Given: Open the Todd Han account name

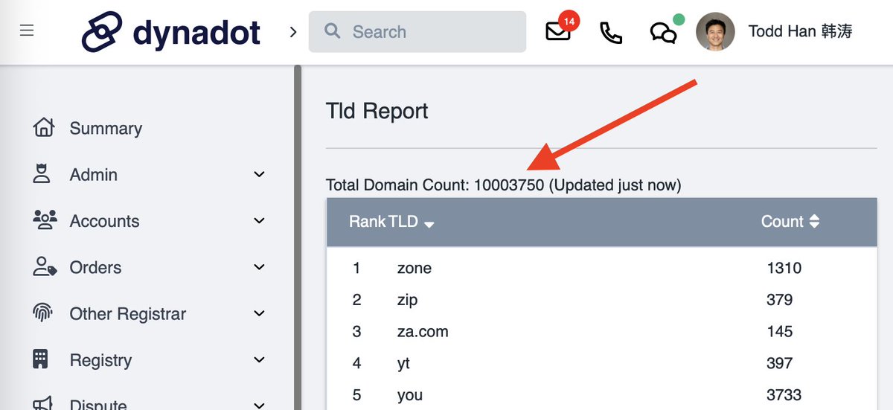Looking at the screenshot, I should point(800,31).
